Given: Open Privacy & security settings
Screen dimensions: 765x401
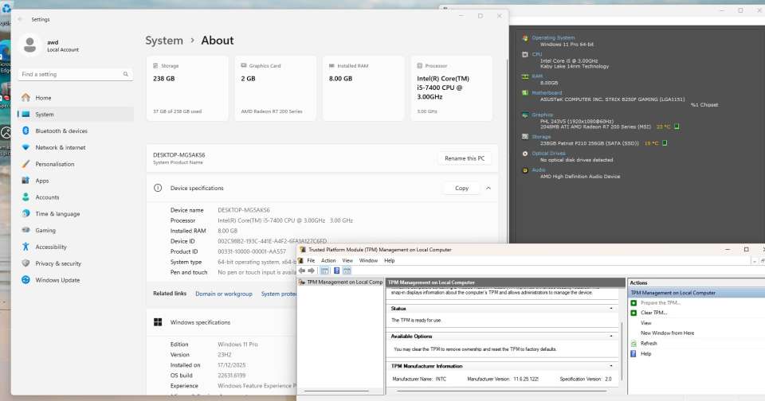Looking at the screenshot, I should [57, 263].
